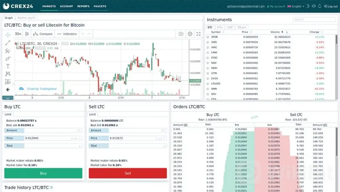
Task: Switch to the Market depth tab
Action: [26, 18]
